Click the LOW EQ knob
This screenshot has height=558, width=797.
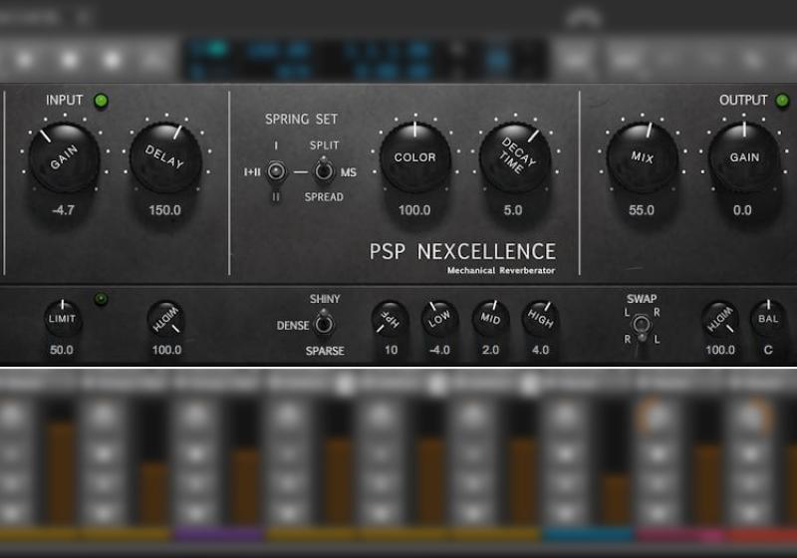click(439, 319)
